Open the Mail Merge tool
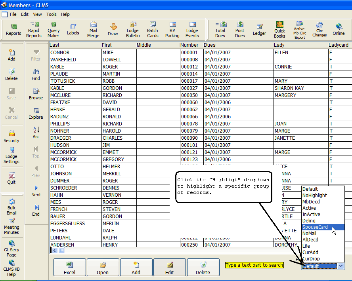This screenshot has width=352, height=281. click(93, 30)
